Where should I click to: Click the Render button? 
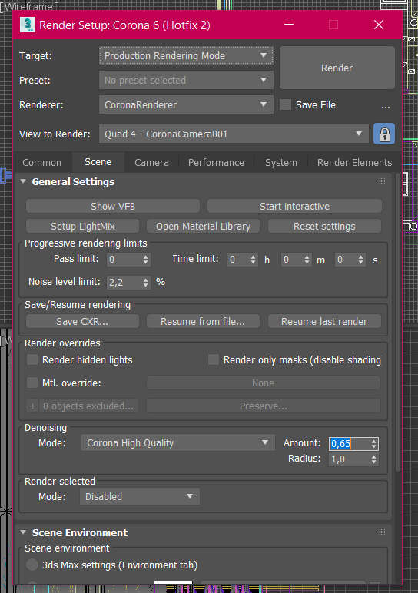click(x=337, y=68)
